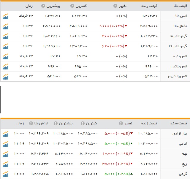This screenshot has width=190, height=179.
Task: Open the گرمی coin link
Action: point(183,174)
